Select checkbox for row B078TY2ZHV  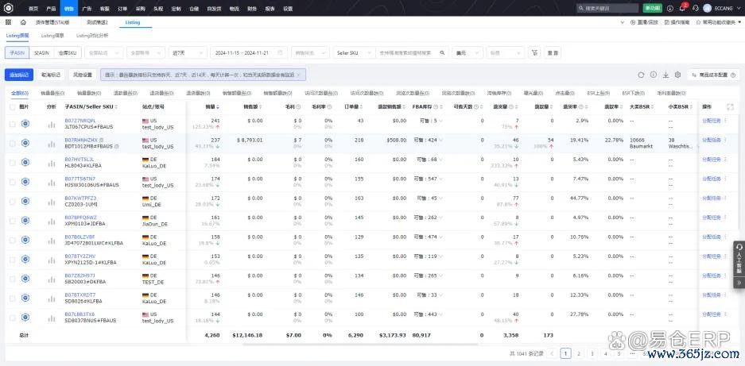(13, 260)
